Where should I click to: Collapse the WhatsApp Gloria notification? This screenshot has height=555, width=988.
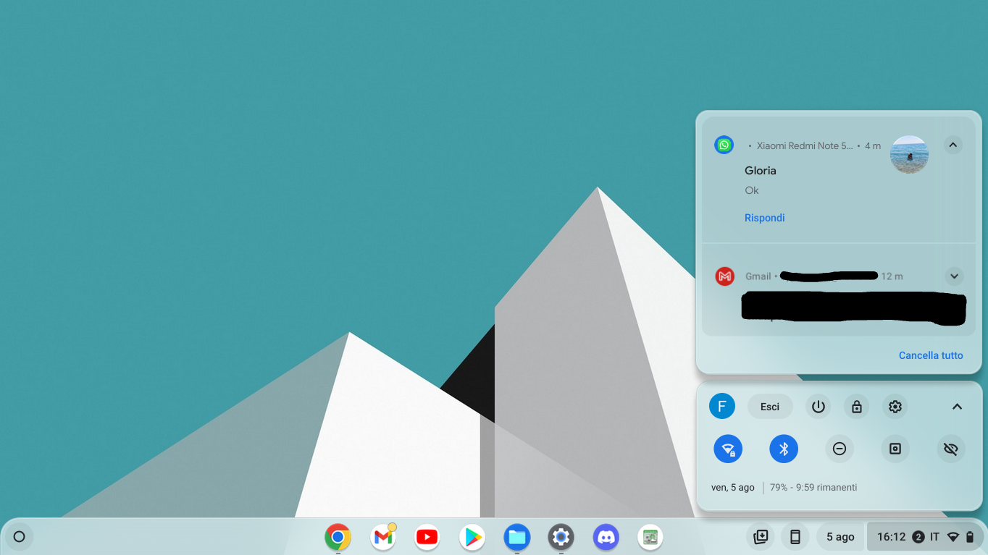click(953, 145)
